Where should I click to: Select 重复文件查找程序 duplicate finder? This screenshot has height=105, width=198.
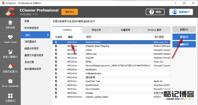tap(35, 55)
